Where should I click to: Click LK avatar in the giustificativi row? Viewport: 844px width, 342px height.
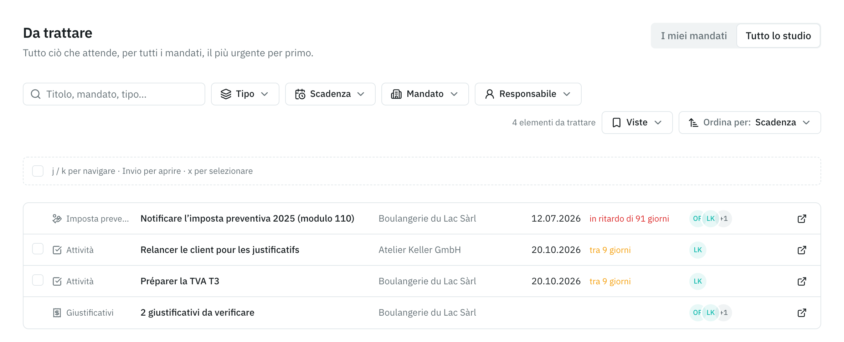[711, 313]
